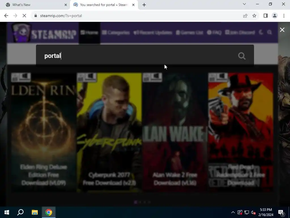Open the Chrome side panel
Image resolution: width=290 pixels, height=218 pixels.
(x=266, y=16)
